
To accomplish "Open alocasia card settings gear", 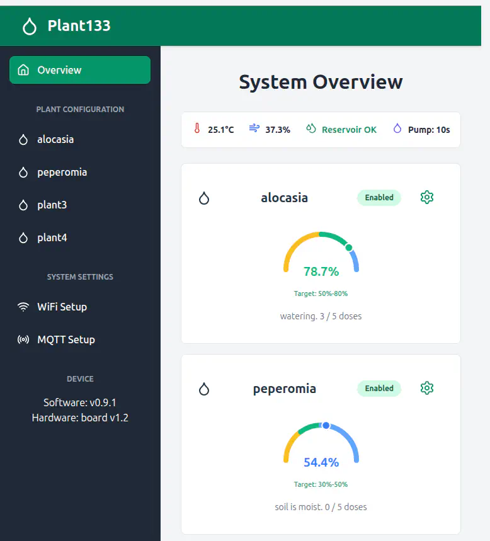I will pyautogui.click(x=427, y=197).
